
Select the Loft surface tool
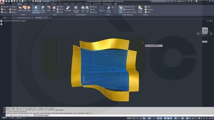tap(3, 9)
